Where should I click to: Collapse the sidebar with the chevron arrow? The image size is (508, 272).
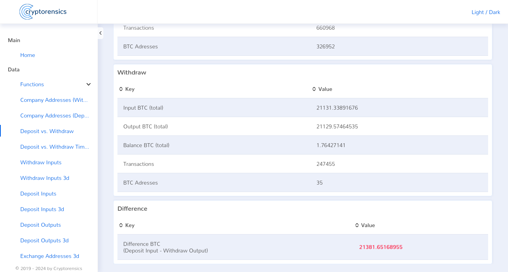(x=101, y=33)
